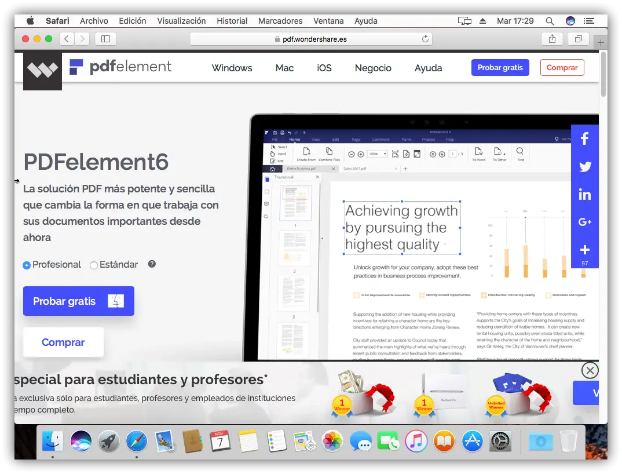Open Calendar from the Dock
Viewport: 622px width, 474px height.
coord(220,441)
